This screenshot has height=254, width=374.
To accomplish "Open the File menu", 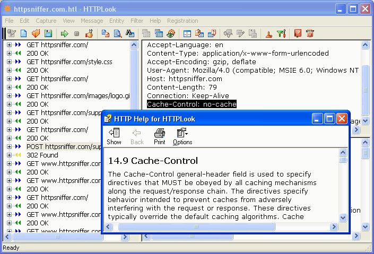I will pos(9,21).
